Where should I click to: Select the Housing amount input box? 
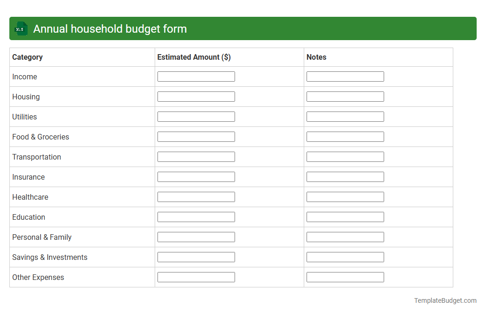pyautogui.click(x=196, y=96)
